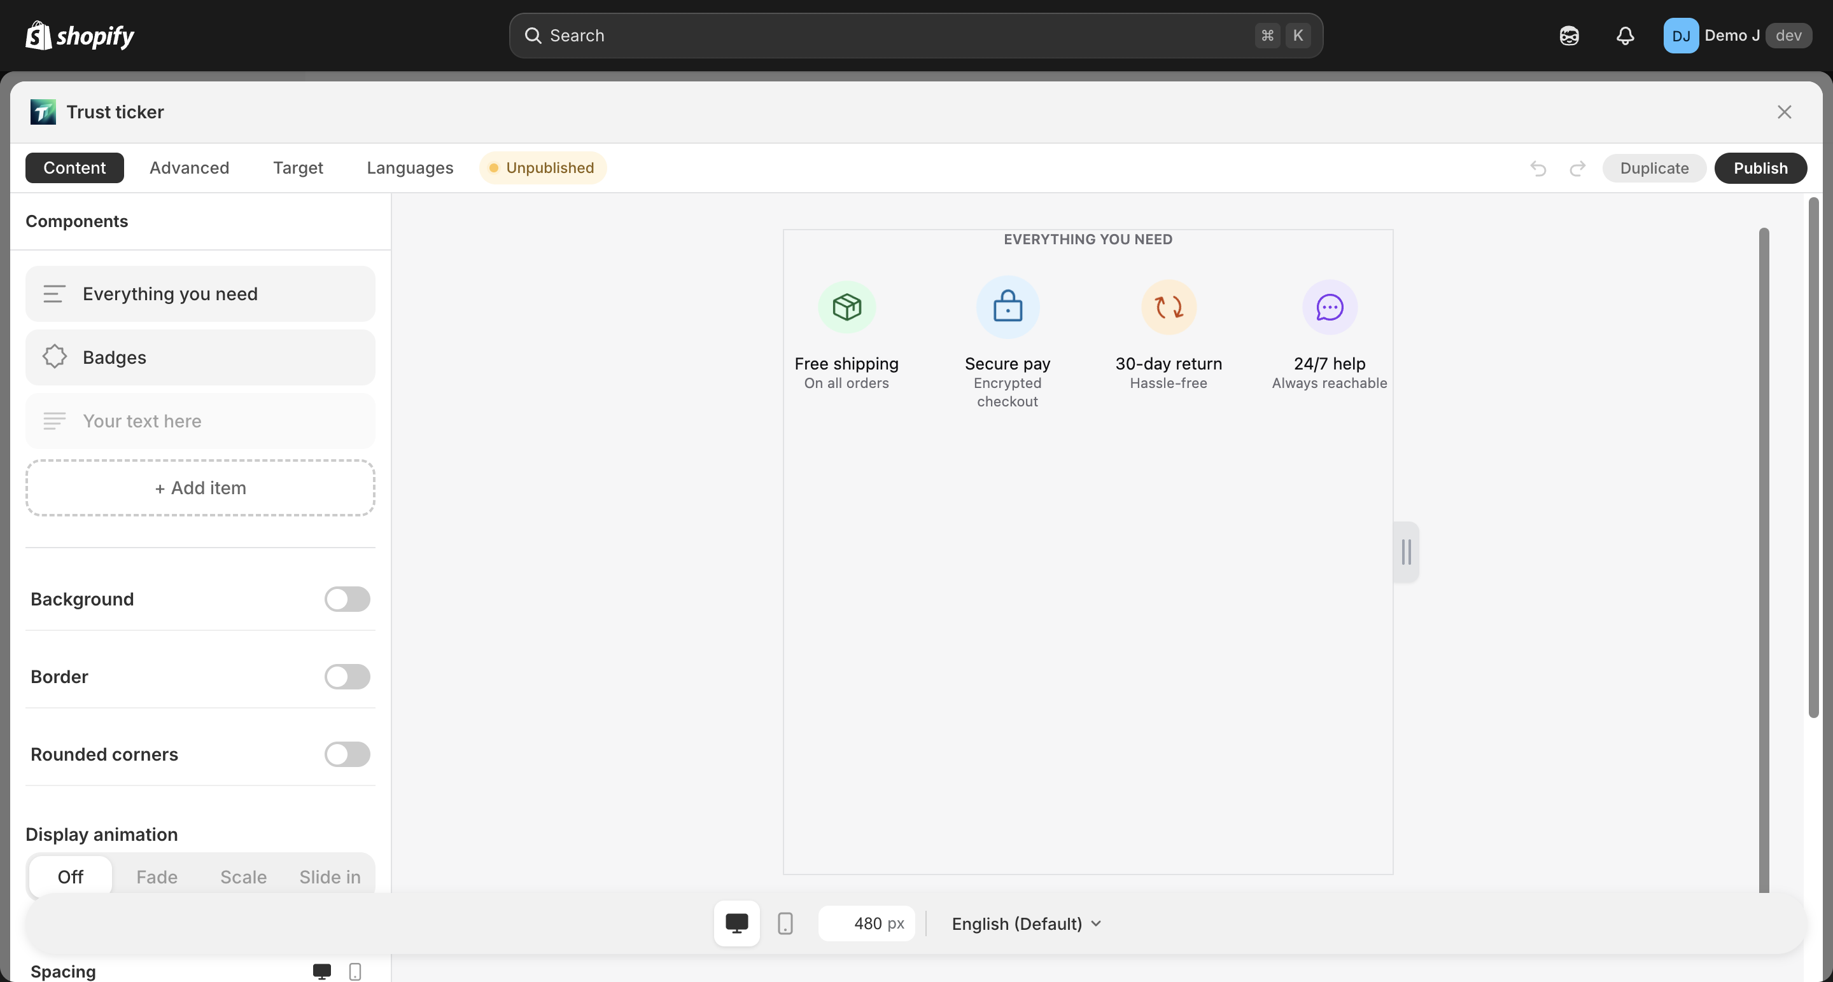Grab the preview width resize handle
Image resolution: width=1833 pixels, height=982 pixels.
[1406, 552]
